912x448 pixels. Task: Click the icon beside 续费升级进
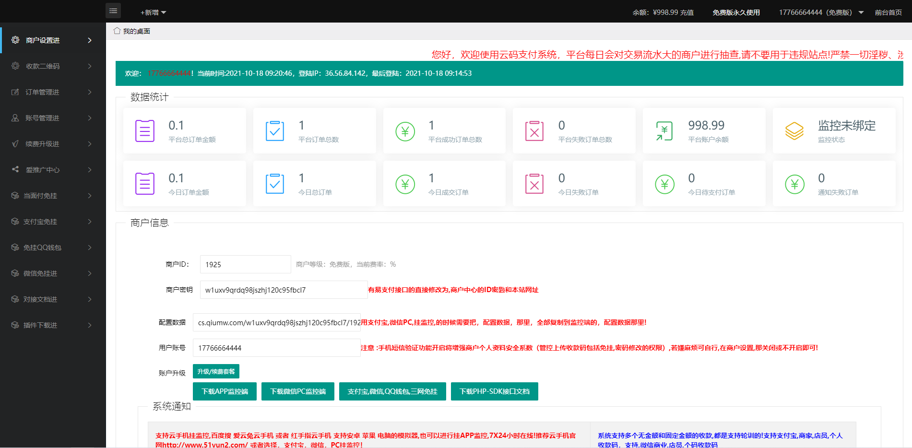pos(15,143)
